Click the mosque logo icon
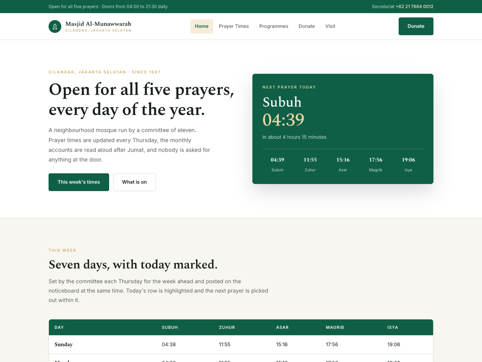This screenshot has height=362, width=482. click(x=55, y=26)
